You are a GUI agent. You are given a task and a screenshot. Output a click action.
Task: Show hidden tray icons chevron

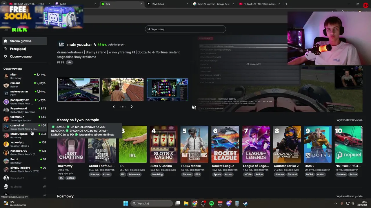click(x=336, y=203)
